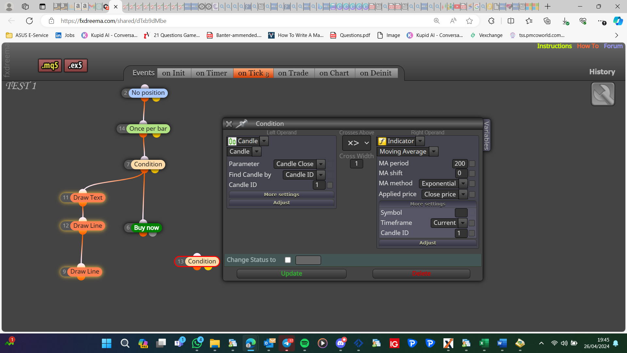627x353 pixels.
Task: Expand the Moving Average indicator dropdown
Action: click(434, 152)
